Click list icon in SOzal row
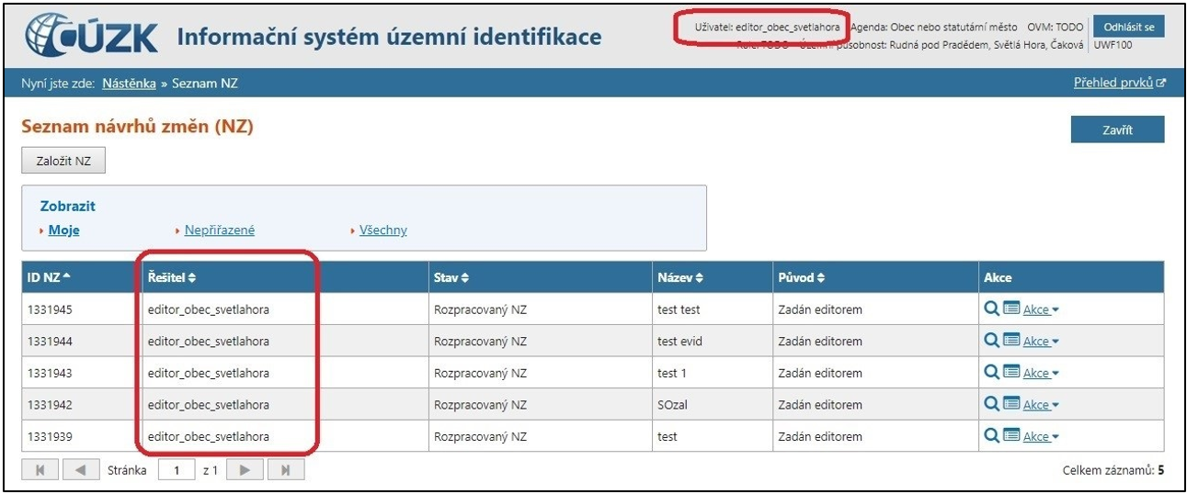The width and height of the screenshot is (1187, 494). coord(1011,404)
